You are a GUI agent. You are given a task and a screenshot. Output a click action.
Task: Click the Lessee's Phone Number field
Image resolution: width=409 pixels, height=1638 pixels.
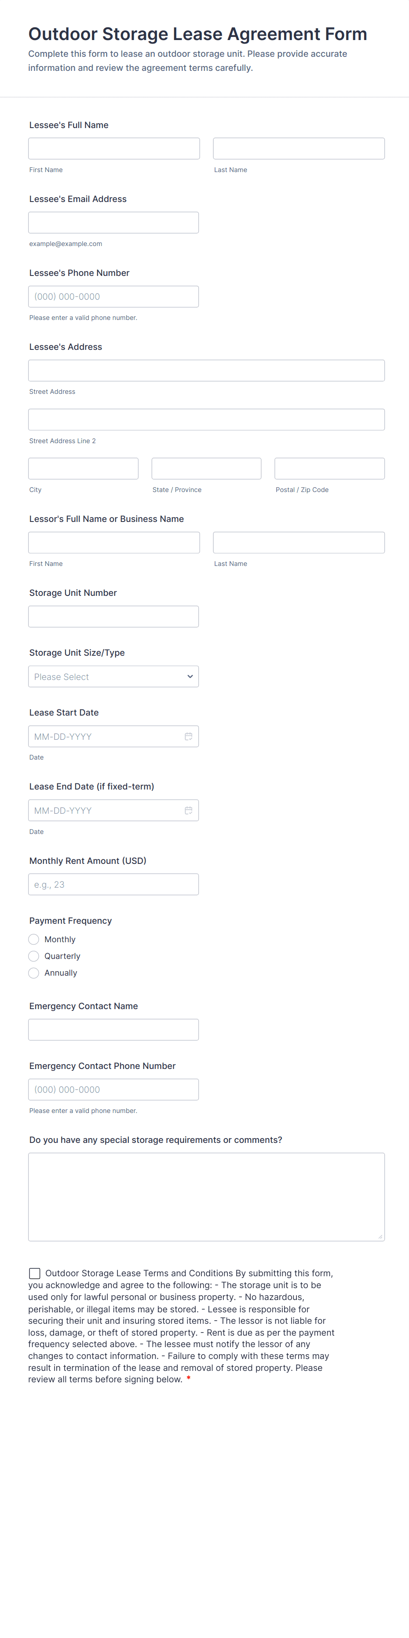[113, 296]
